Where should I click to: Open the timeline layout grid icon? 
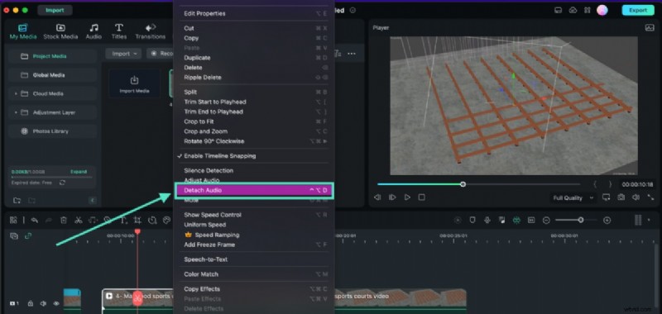[x=13, y=220]
